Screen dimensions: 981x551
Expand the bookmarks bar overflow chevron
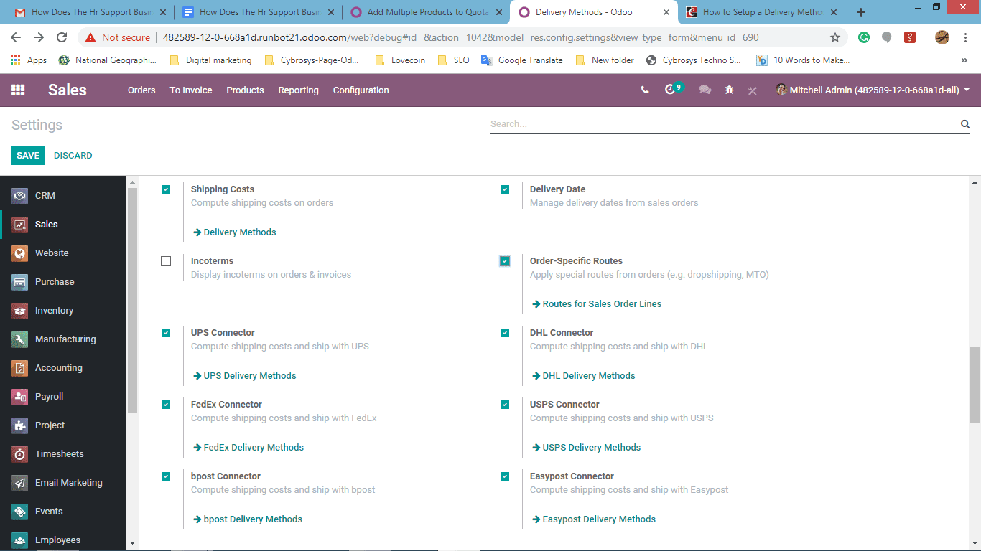click(x=964, y=60)
